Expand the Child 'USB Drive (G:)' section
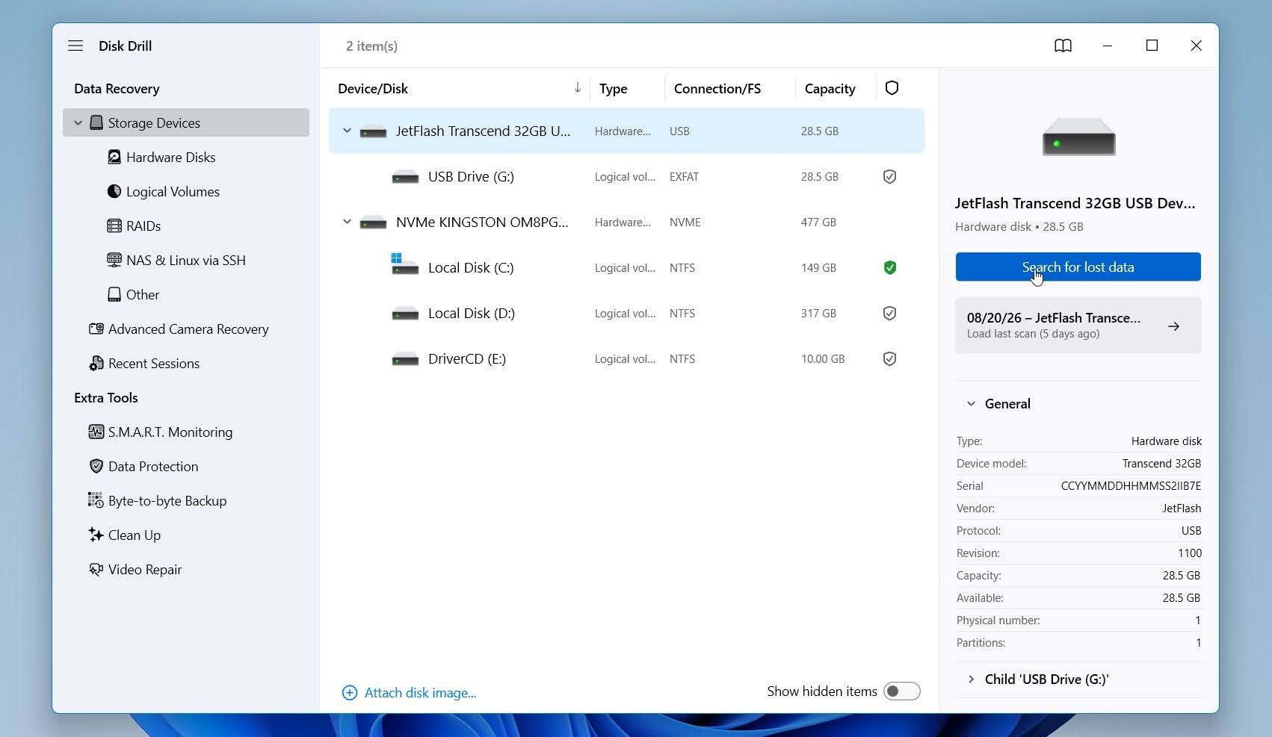 click(x=971, y=680)
